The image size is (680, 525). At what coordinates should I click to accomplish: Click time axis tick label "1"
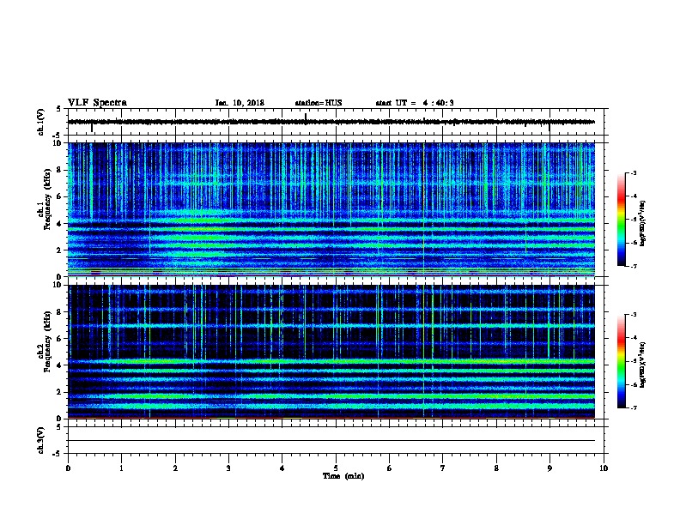coord(121,468)
